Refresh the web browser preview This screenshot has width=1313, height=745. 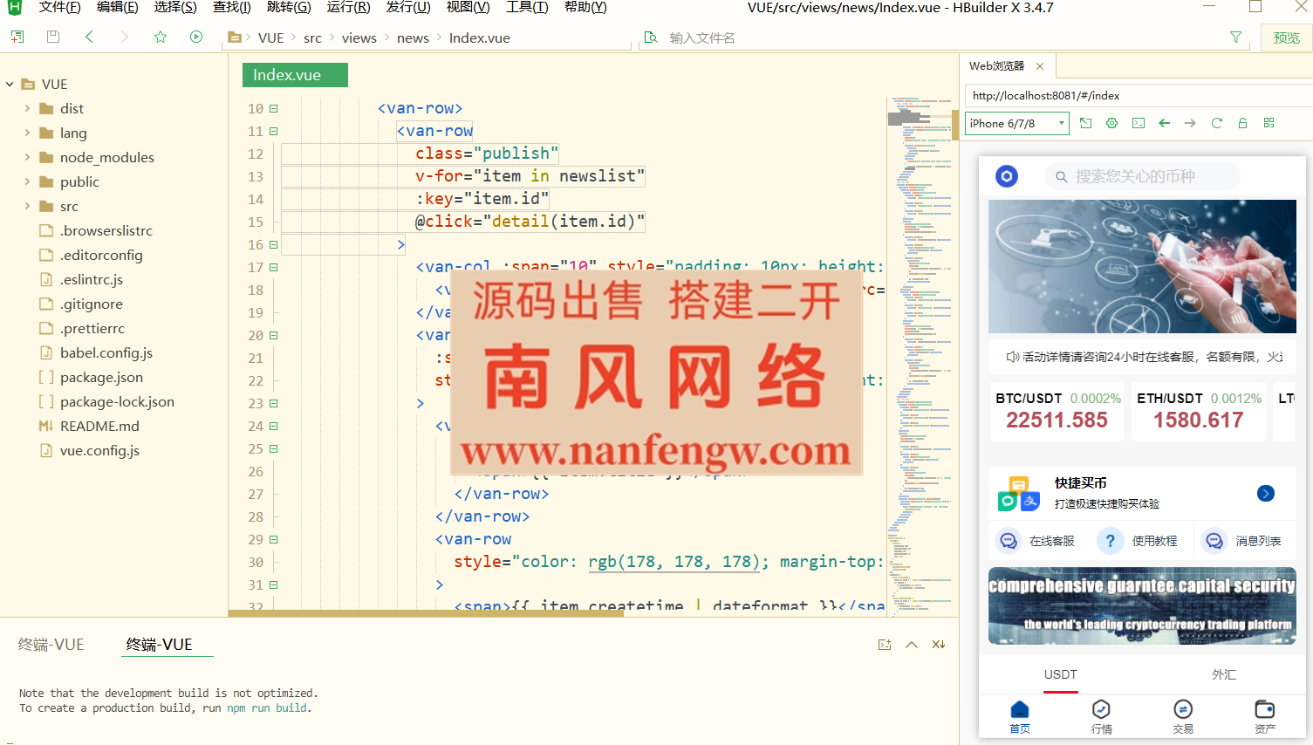[x=1216, y=123]
